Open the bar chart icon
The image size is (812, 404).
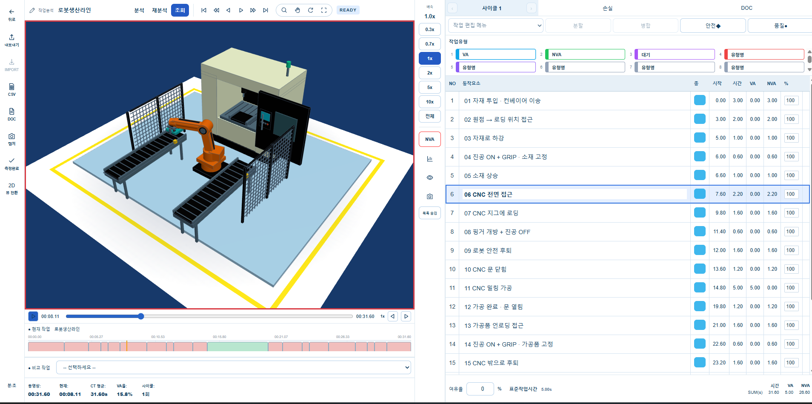pos(430,159)
